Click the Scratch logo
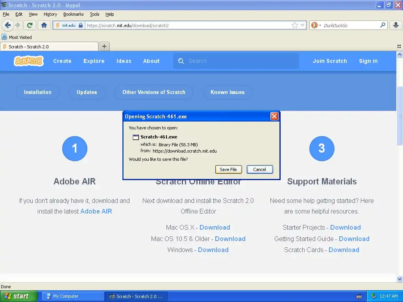The width and height of the screenshot is (403, 302). pos(28,61)
